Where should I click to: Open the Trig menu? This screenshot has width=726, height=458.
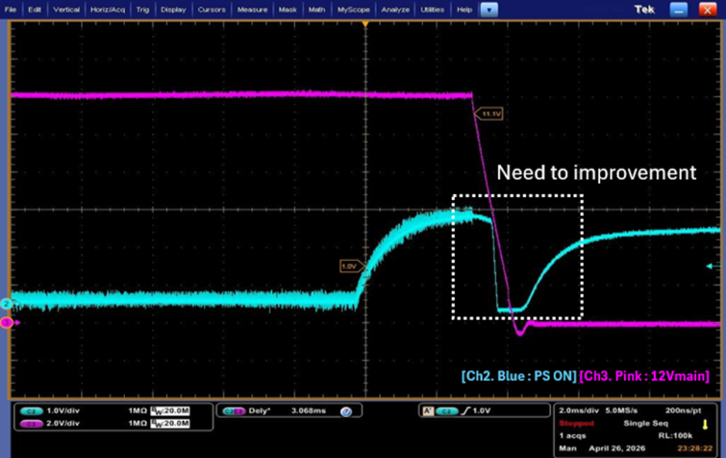click(x=143, y=9)
